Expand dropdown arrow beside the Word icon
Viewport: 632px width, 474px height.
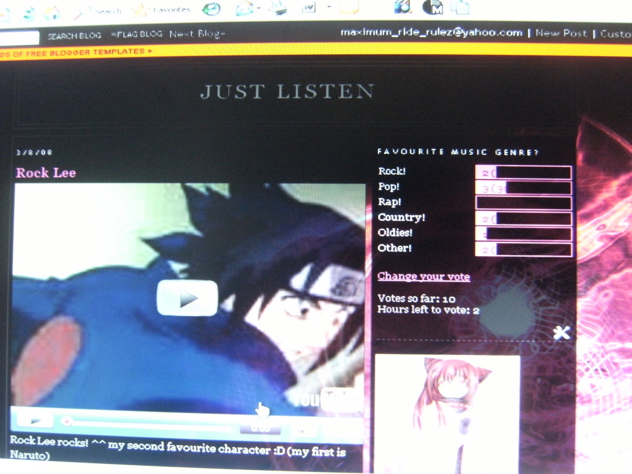329,6
